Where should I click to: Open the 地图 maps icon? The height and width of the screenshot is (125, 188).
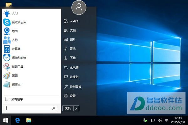(x=7, y=31)
